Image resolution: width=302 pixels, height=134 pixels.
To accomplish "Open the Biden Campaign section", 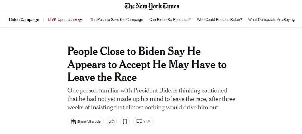I will pos(24,20).
